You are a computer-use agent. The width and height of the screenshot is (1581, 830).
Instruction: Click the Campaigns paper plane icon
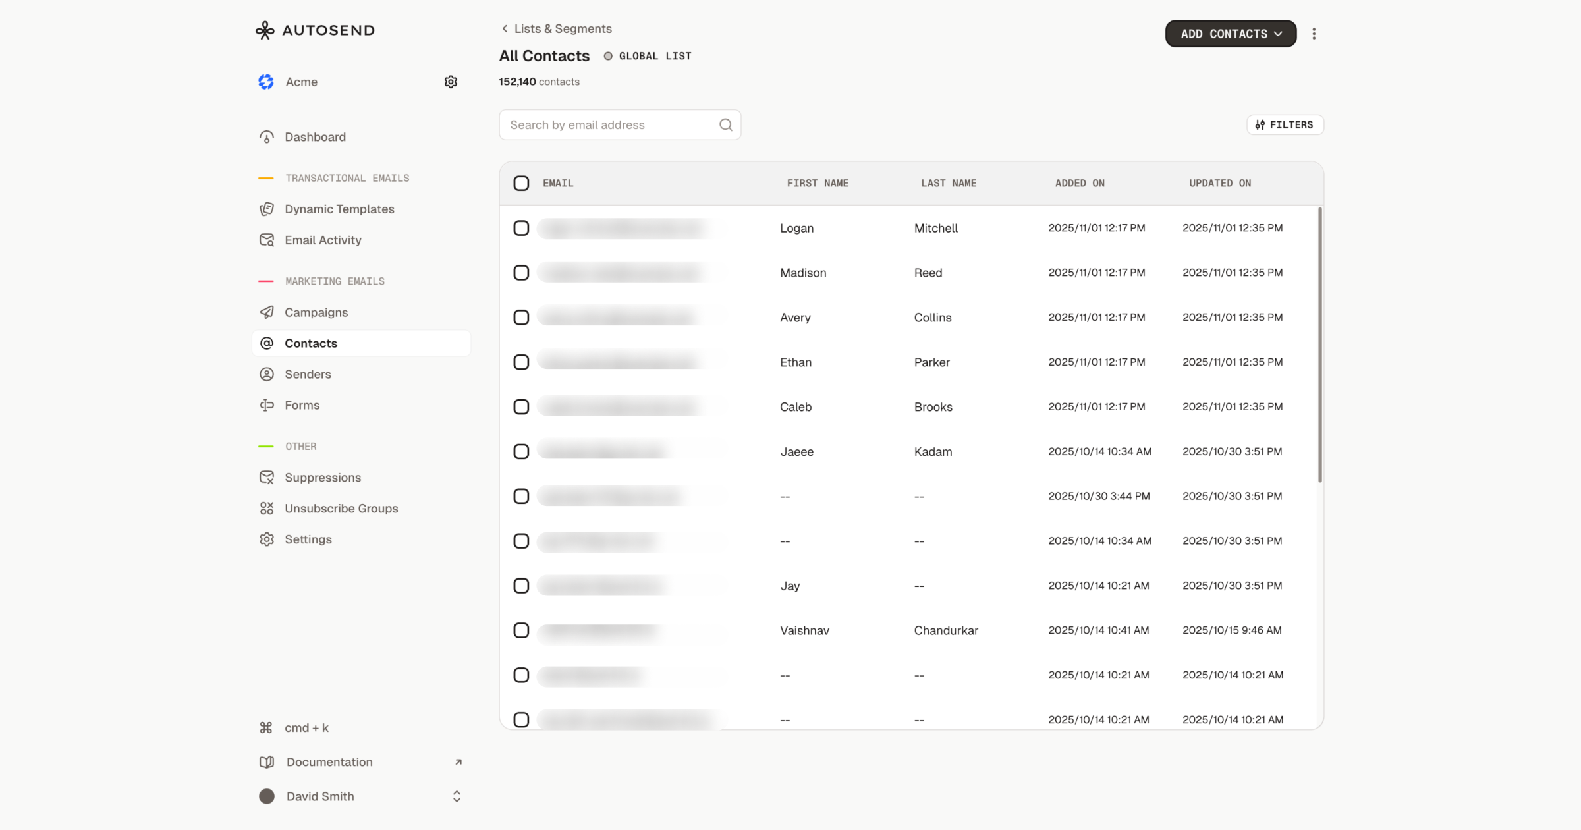coord(267,312)
